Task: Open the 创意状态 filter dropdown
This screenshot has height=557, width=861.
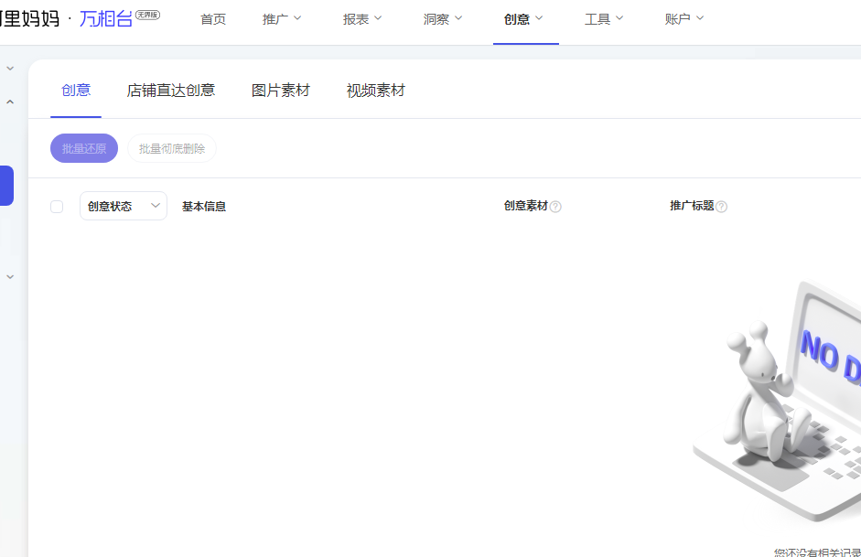Action: 124,207
